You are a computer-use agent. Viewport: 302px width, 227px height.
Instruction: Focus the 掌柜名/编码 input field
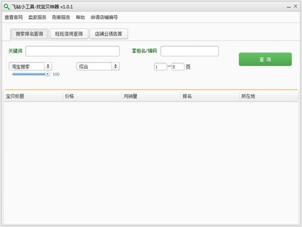pyautogui.click(x=190, y=51)
